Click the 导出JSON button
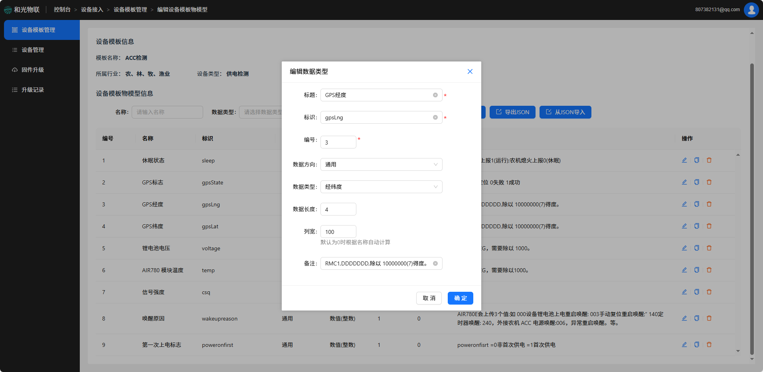 point(512,112)
